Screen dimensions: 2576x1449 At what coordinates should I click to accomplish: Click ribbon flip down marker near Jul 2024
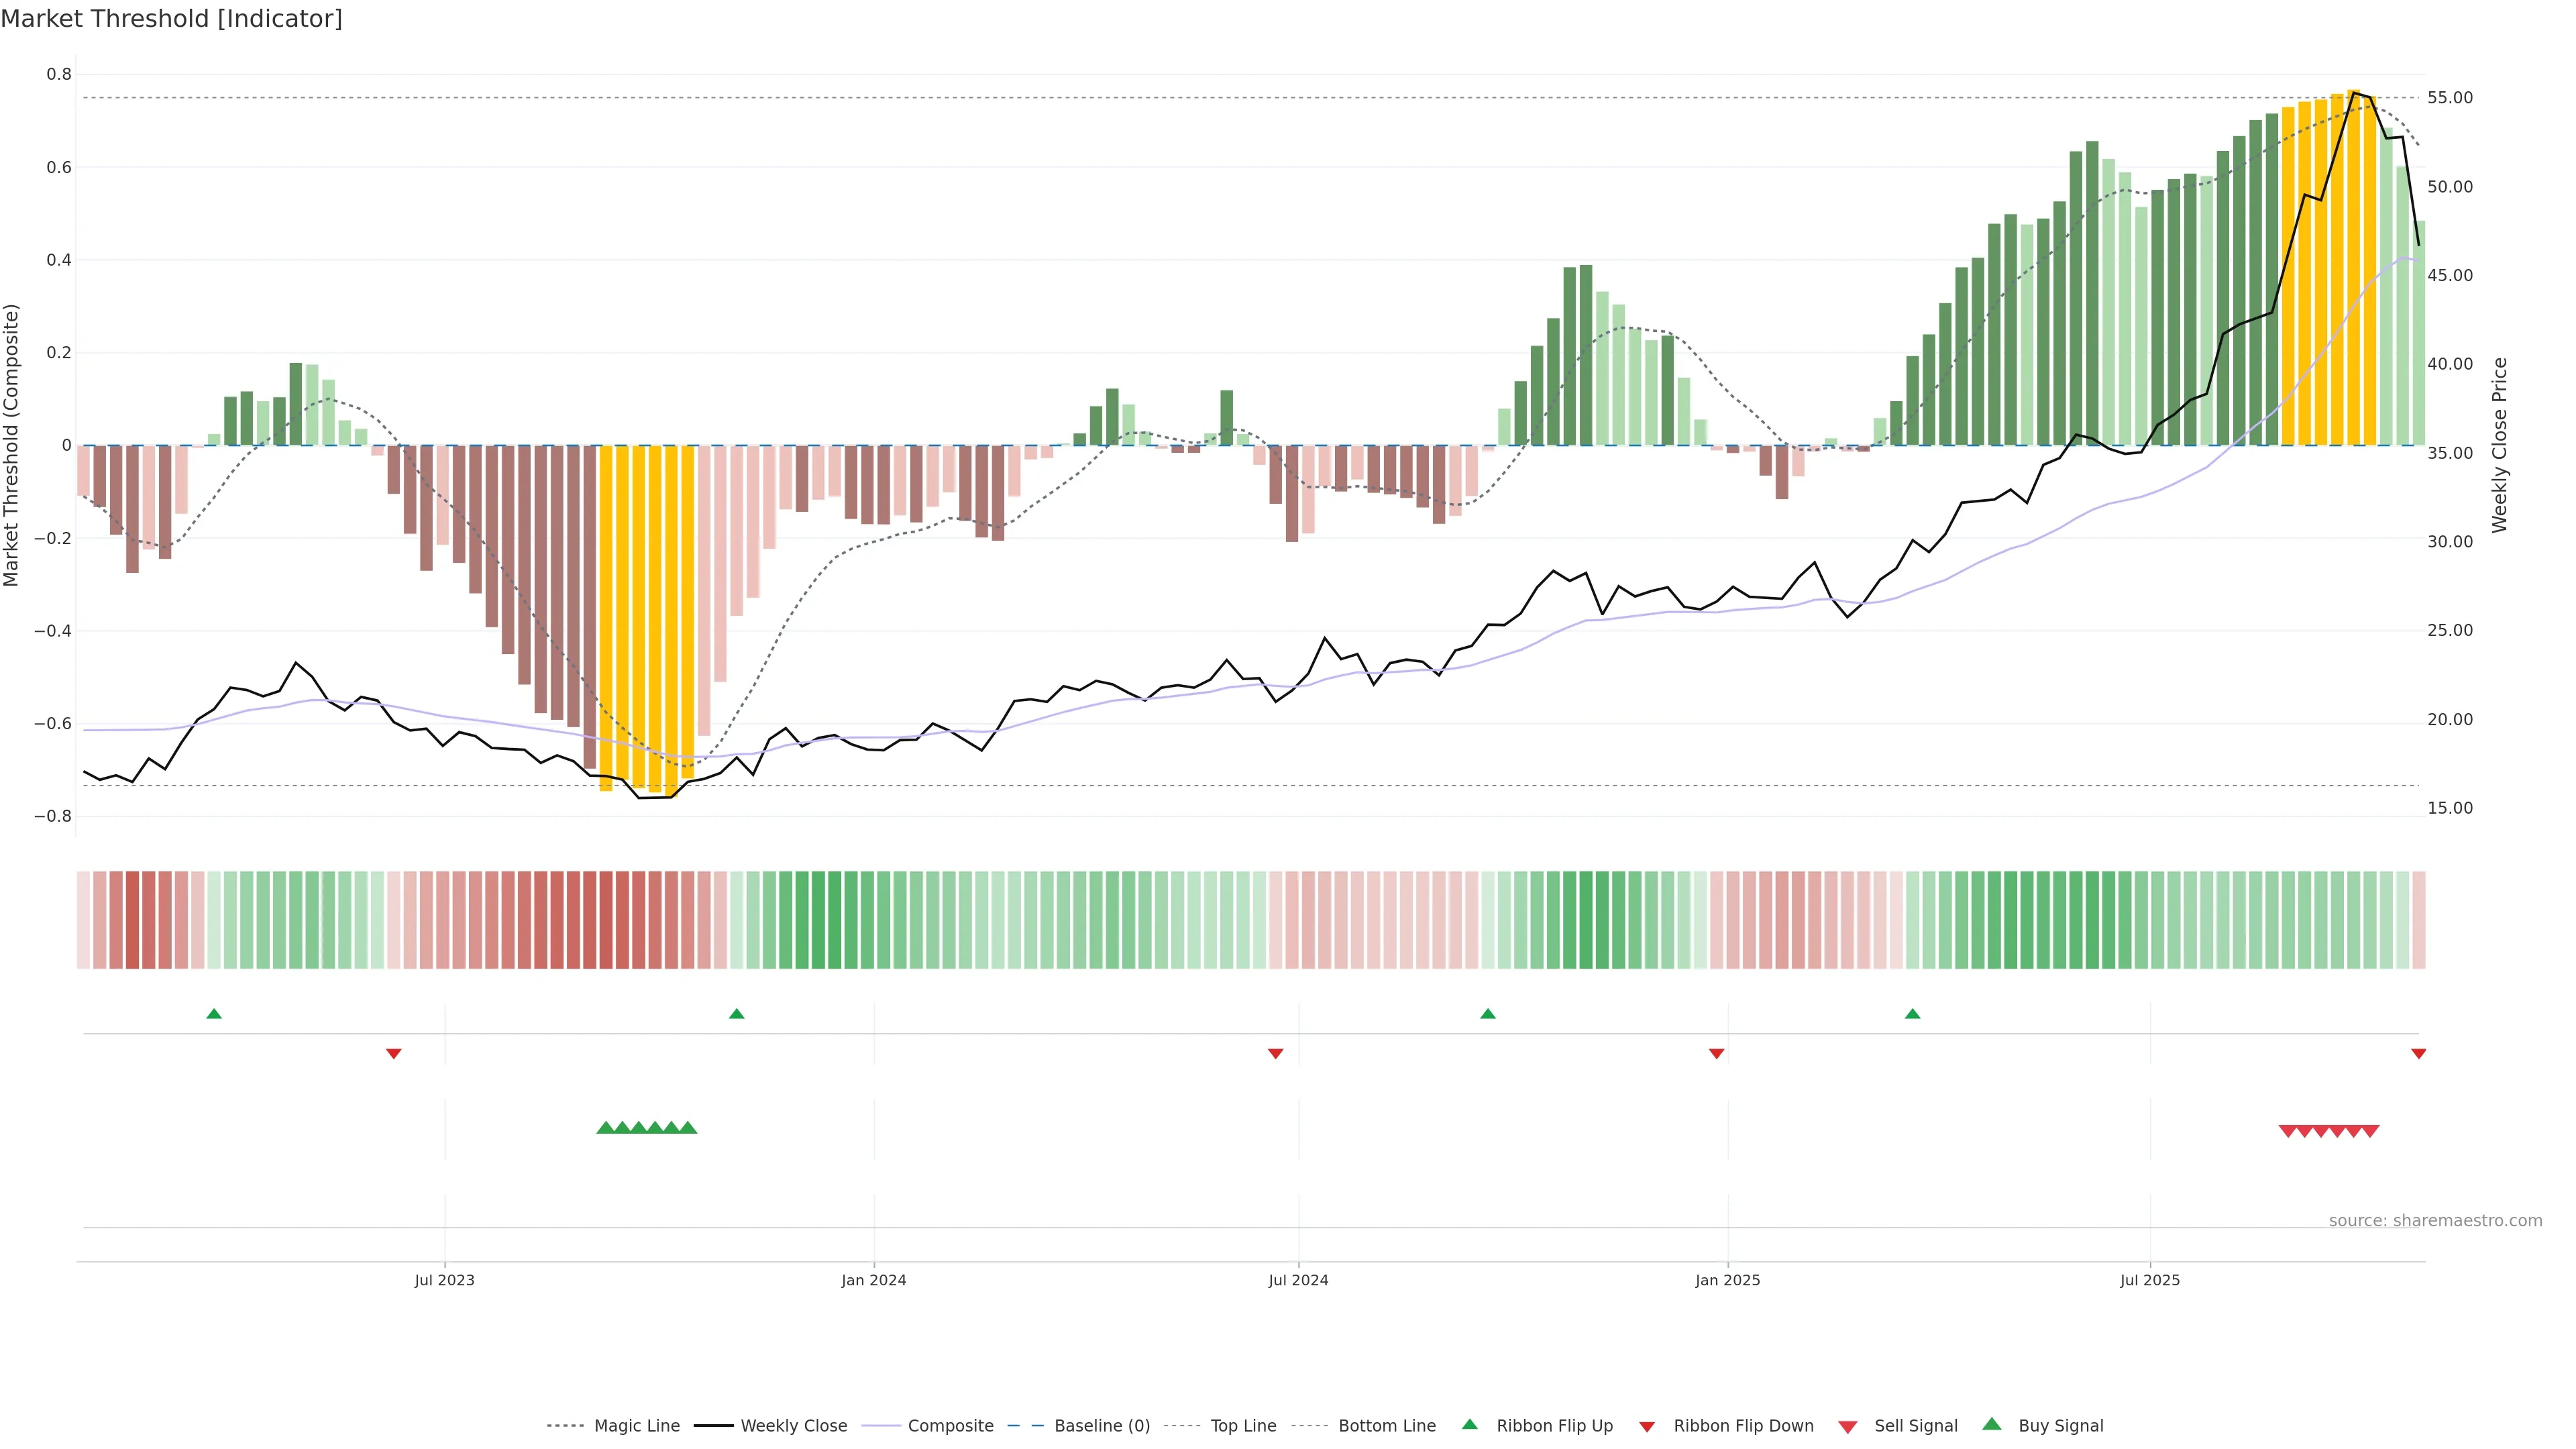pyautogui.click(x=1275, y=1054)
